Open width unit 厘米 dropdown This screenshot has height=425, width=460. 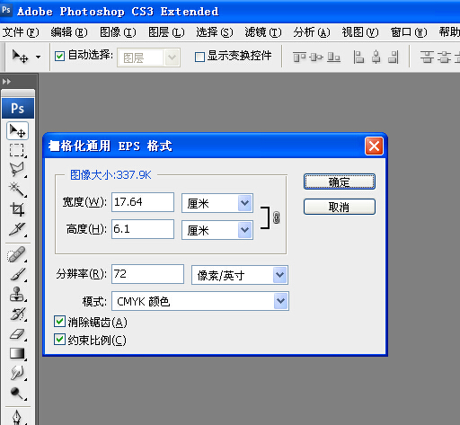[x=217, y=203]
